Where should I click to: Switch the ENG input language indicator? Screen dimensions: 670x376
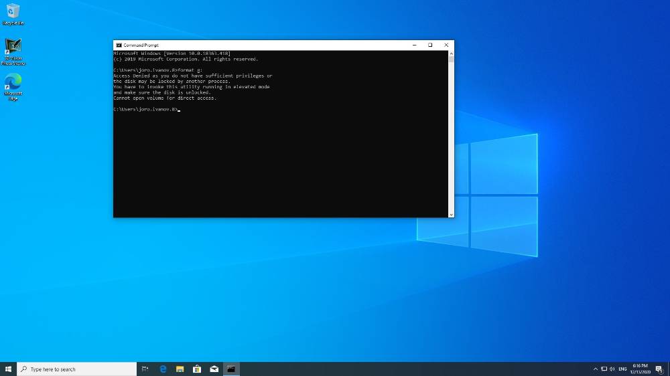point(622,369)
